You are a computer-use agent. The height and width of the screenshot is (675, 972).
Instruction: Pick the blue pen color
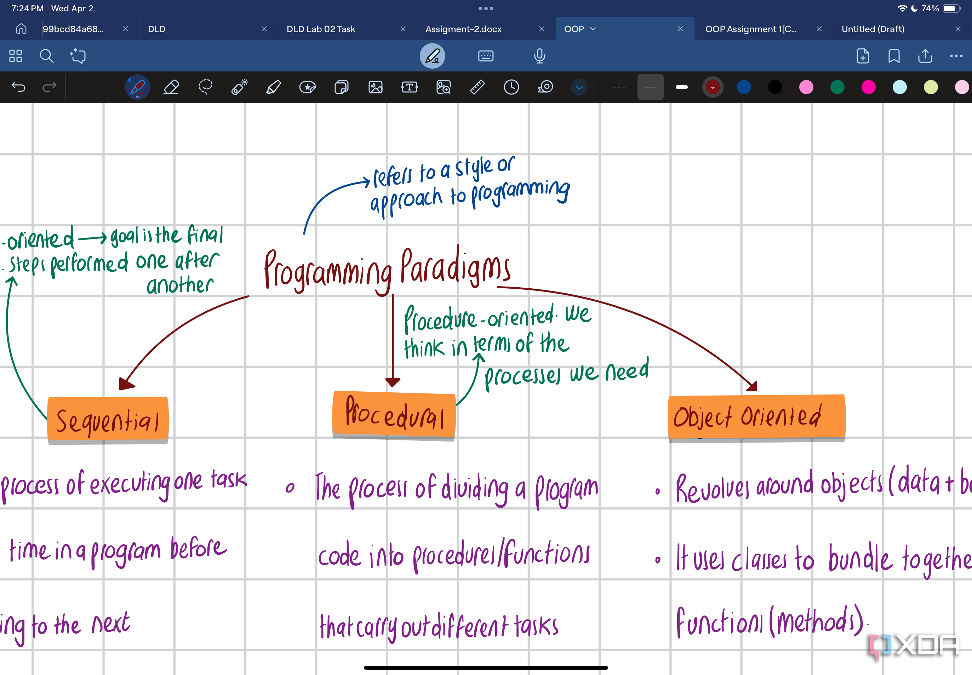pyautogui.click(x=744, y=87)
